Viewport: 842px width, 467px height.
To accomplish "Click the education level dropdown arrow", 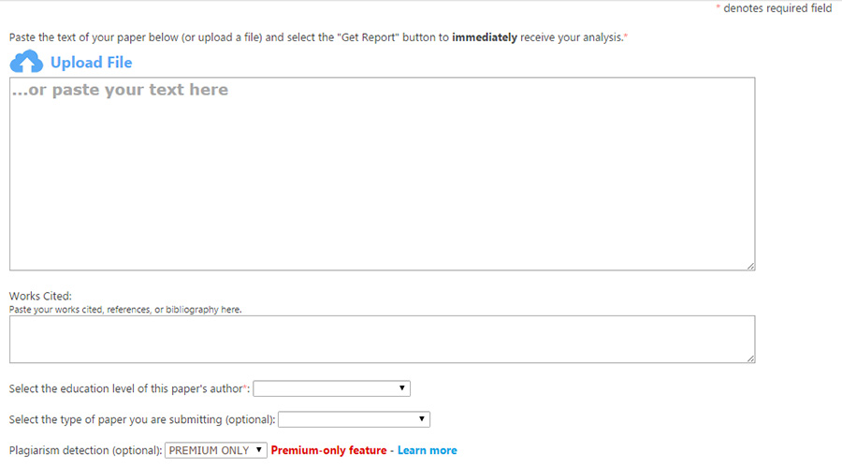I will [401, 388].
